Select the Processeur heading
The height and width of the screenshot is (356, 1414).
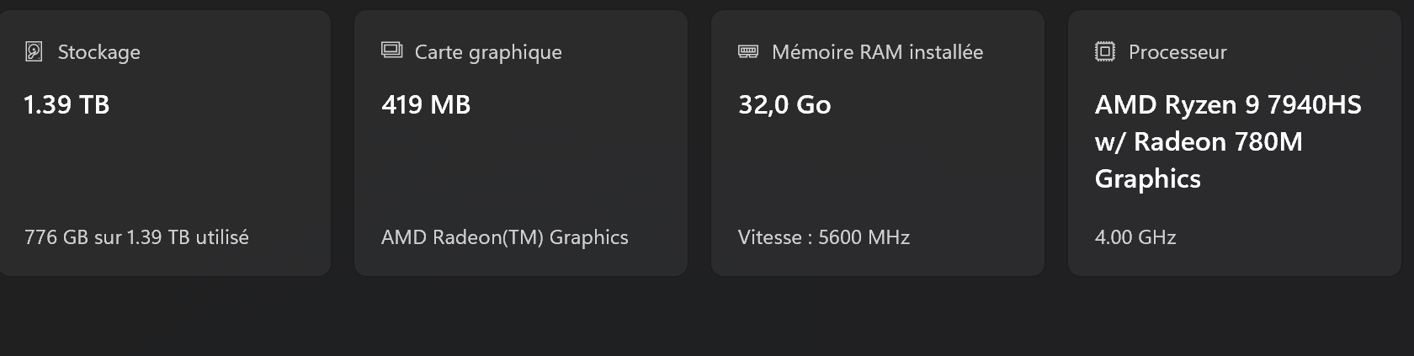pos(1177,52)
